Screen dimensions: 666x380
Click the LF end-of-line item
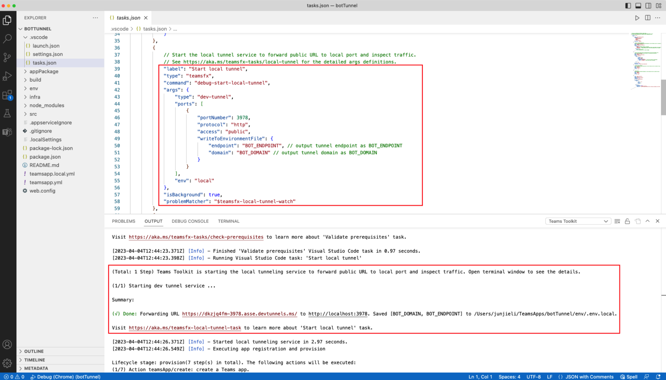pyautogui.click(x=550, y=377)
